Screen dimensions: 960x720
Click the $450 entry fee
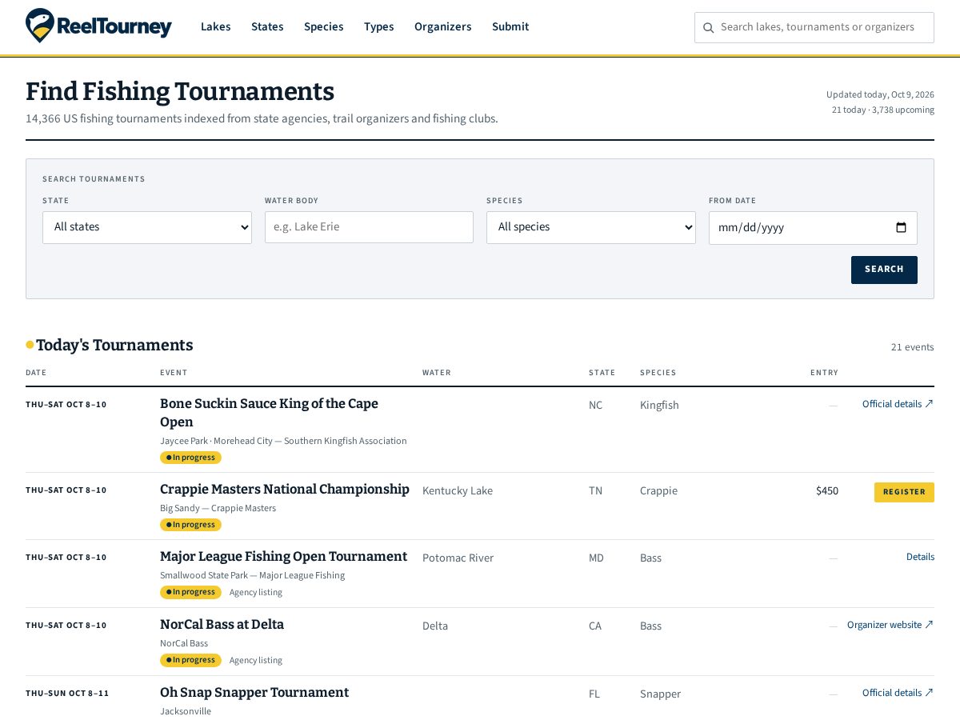827,490
